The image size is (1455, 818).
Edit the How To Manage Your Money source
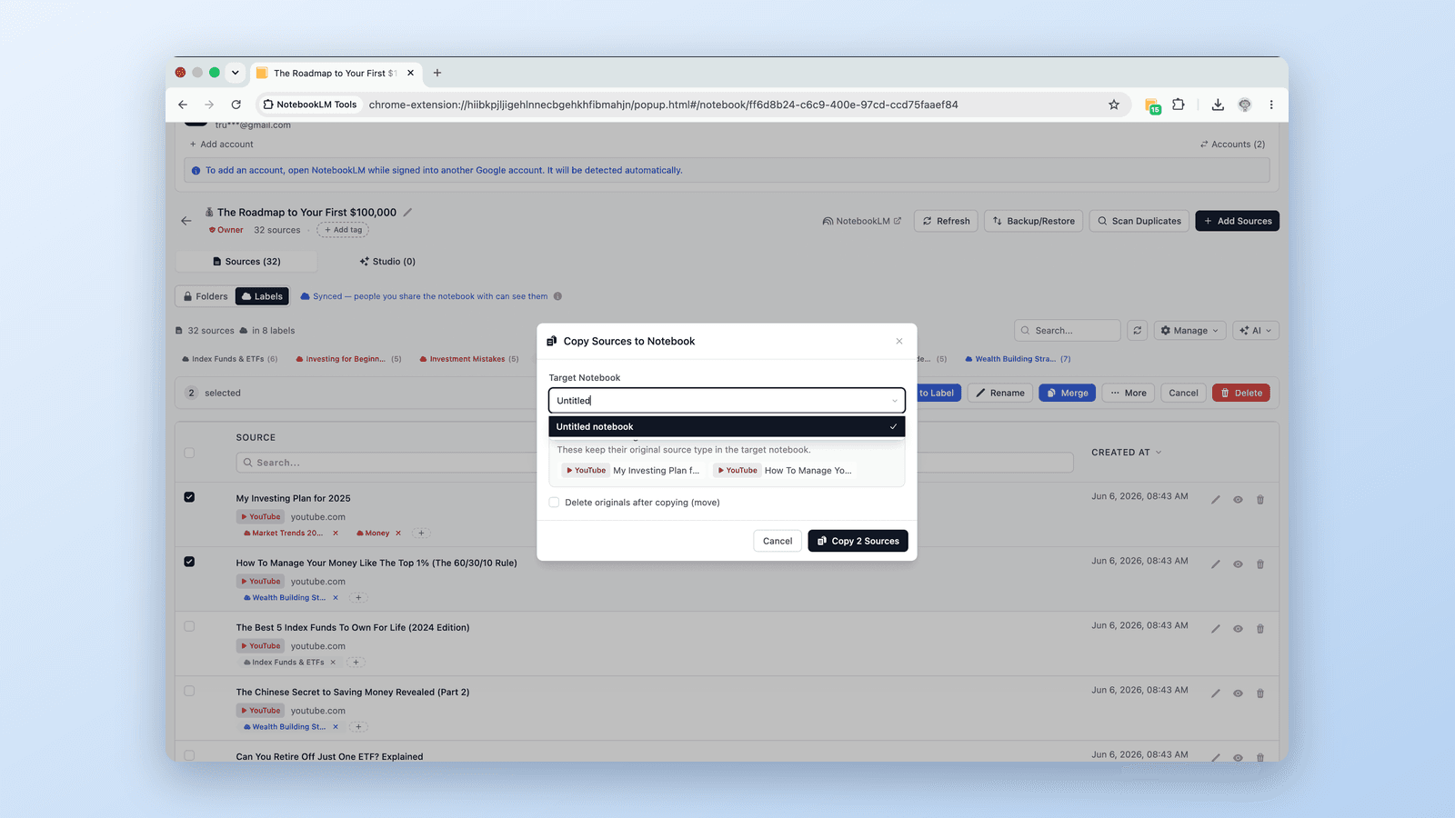(x=1216, y=564)
